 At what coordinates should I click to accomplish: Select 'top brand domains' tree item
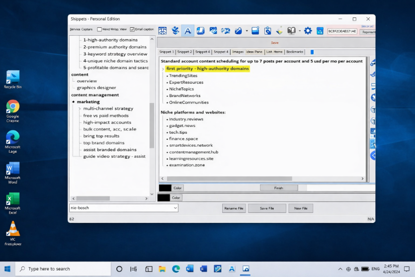pyautogui.click(x=103, y=143)
